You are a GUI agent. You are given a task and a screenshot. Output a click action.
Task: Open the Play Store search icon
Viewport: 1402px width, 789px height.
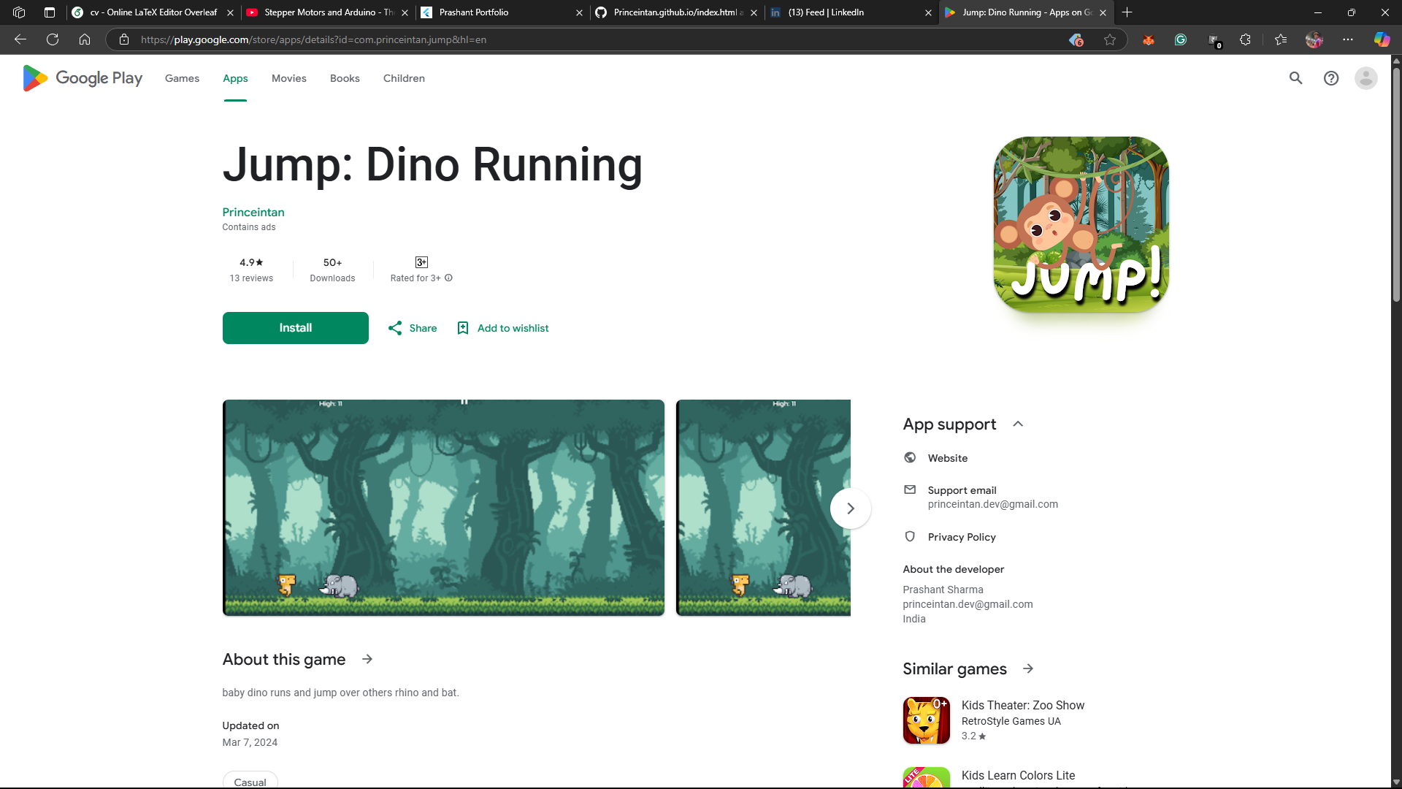(x=1295, y=78)
